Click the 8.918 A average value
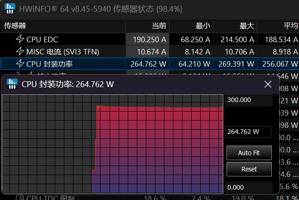Image resolution: width=299 pixels, height=200 pixels. pyautogui.click(x=285, y=52)
